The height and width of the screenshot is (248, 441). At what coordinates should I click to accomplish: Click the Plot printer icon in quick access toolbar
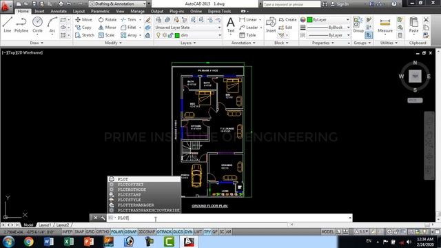click(61, 4)
